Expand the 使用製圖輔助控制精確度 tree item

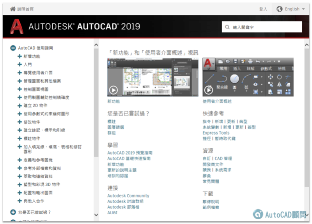(x=19, y=97)
